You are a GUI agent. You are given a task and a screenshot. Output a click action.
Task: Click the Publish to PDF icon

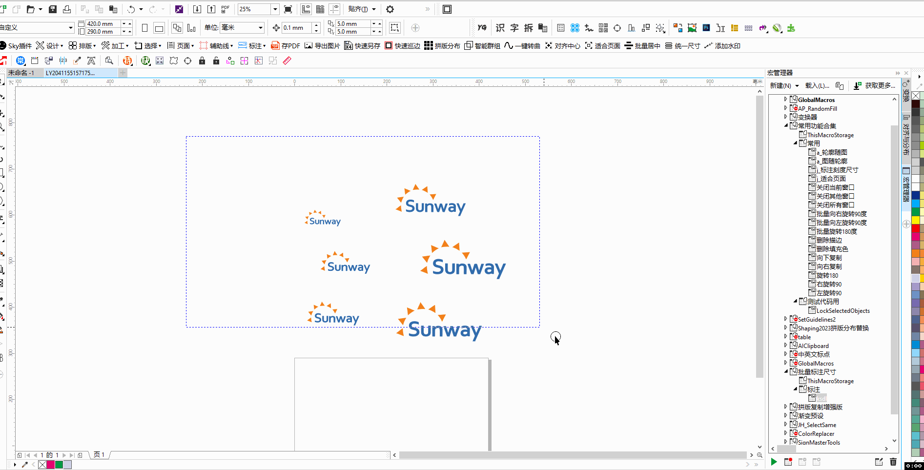[226, 9]
